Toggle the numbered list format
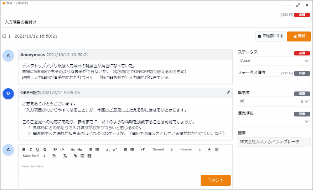313x190 pixels. [90, 149]
